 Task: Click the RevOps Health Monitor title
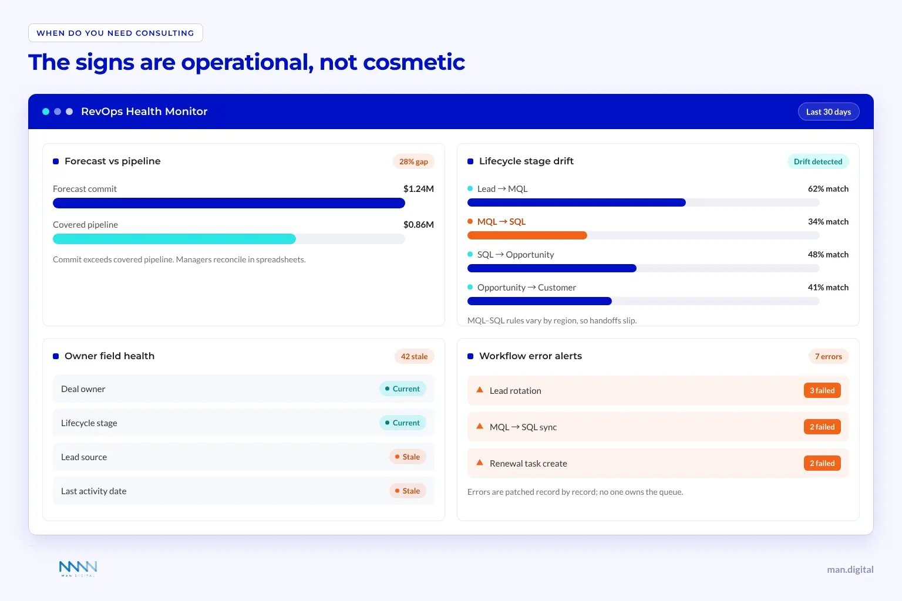point(144,112)
